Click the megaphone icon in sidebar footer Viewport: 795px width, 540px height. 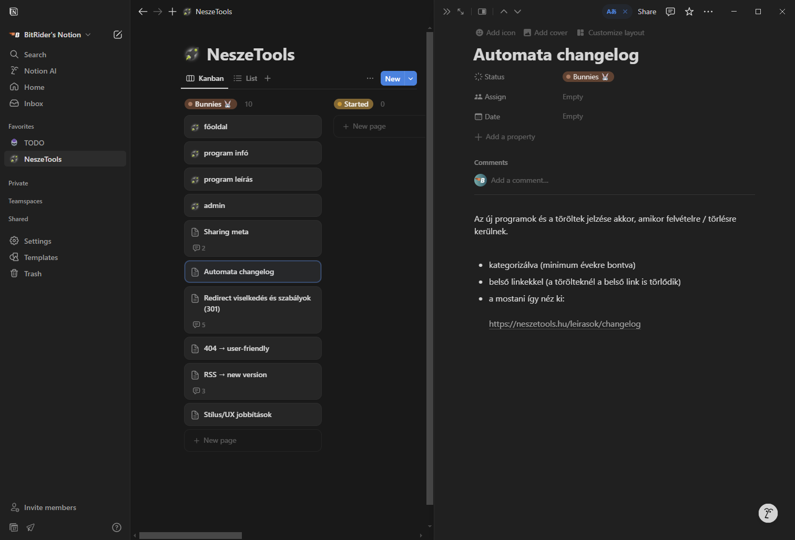(30, 527)
